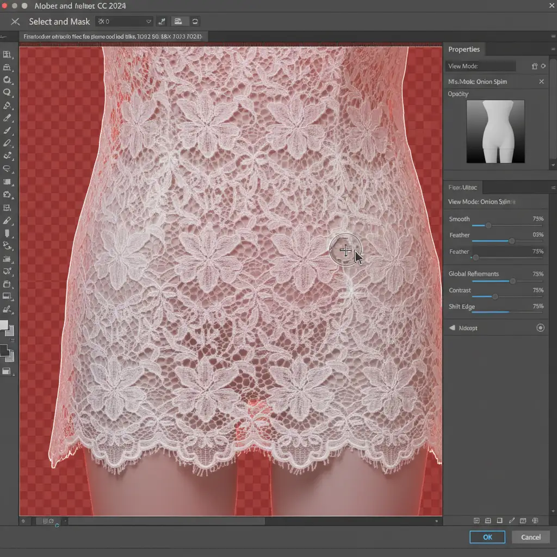Click the reset cycle icon in options bar

coord(195,22)
